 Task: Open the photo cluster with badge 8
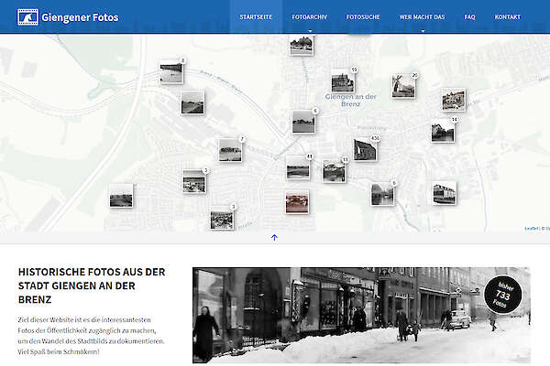171,71
